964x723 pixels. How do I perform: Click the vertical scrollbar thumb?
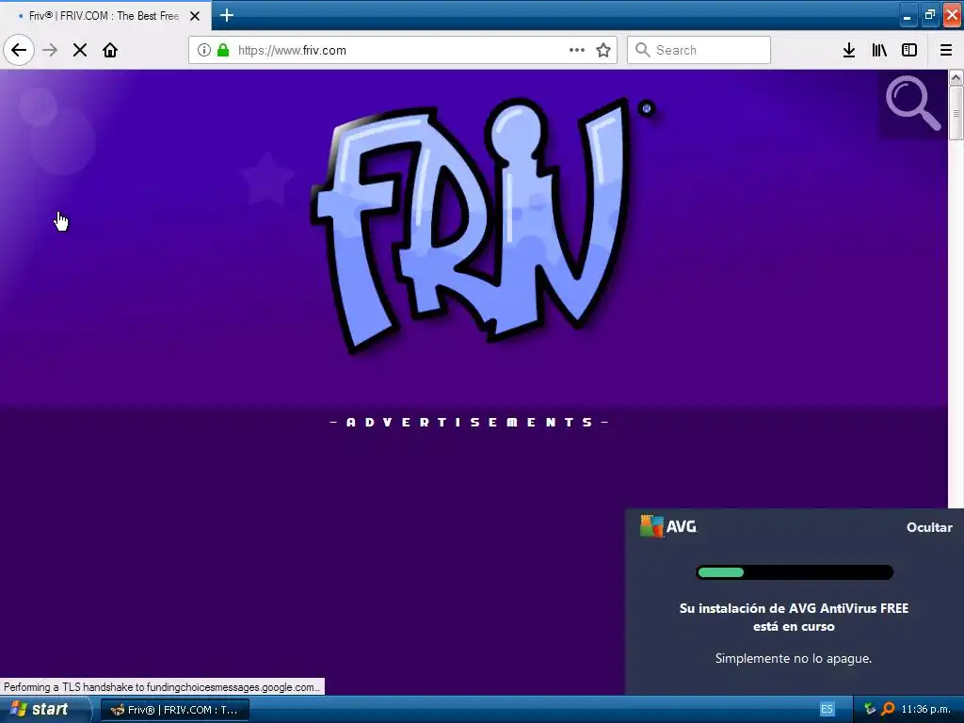(x=956, y=113)
